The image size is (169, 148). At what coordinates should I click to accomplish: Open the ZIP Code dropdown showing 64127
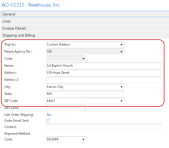click(x=121, y=101)
